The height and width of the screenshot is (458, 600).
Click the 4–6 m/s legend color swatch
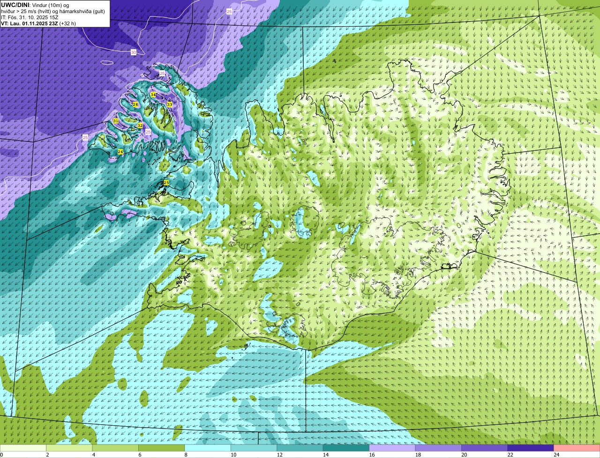coord(115,448)
